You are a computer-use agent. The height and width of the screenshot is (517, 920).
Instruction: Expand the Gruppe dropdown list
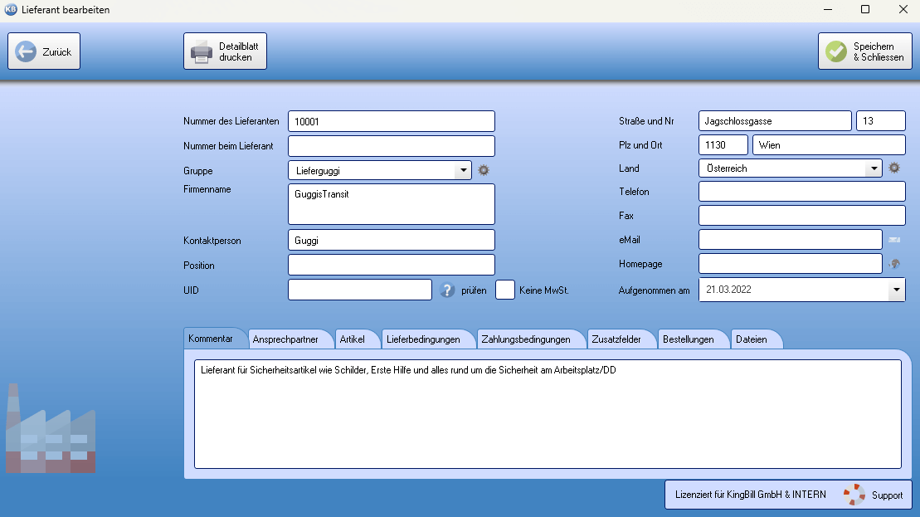pos(462,170)
